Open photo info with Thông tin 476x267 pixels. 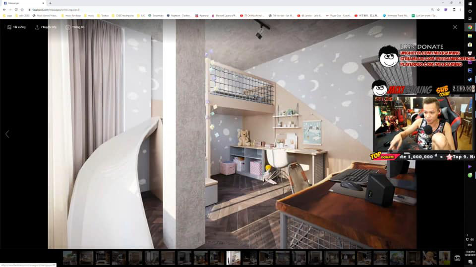click(x=75, y=27)
